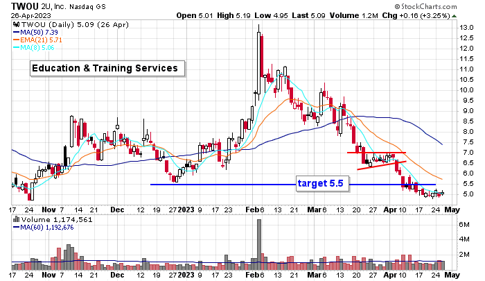Click the 'Volume 1.2M' header value
The width and height of the screenshot is (485, 281).
tap(353, 15)
